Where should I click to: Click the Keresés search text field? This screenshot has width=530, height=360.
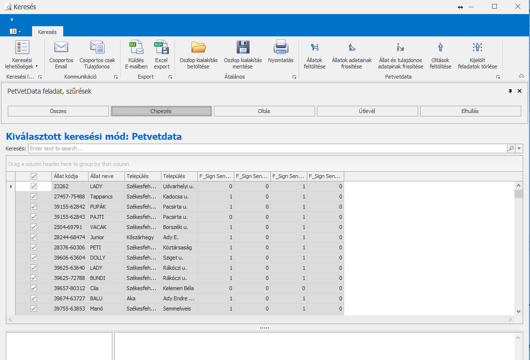pos(268,148)
